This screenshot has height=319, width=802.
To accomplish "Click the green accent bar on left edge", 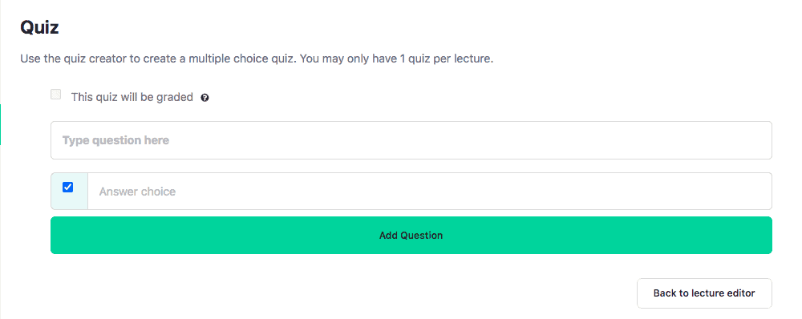I will tap(1, 124).
